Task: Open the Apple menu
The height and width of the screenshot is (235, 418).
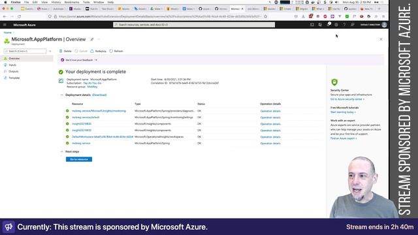Action: click(5, 2)
